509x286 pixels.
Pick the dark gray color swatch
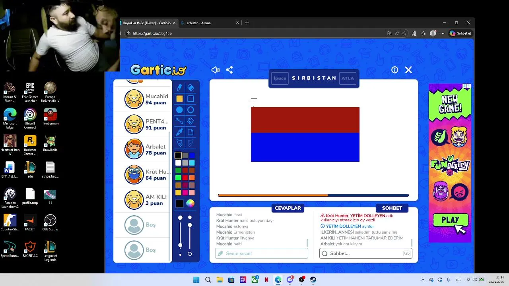click(x=185, y=155)
